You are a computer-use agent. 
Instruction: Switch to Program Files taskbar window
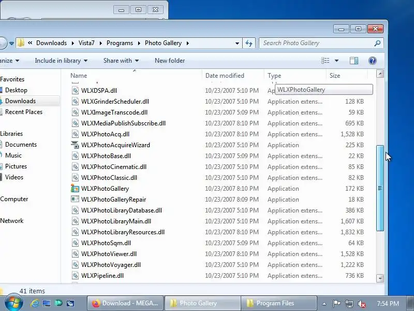(279, 303)
